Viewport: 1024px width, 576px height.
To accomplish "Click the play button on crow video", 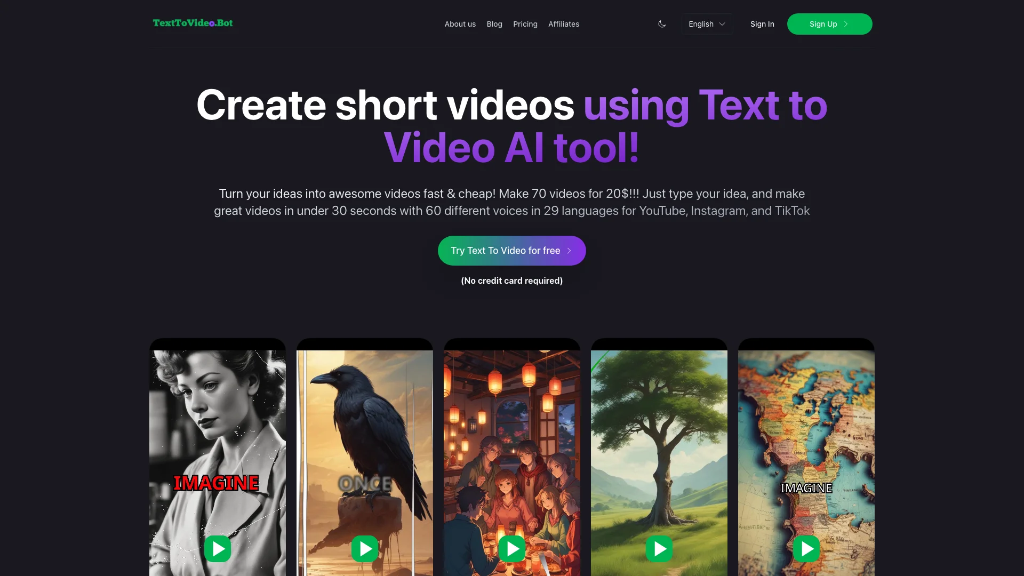I will [x=364, y=549].
